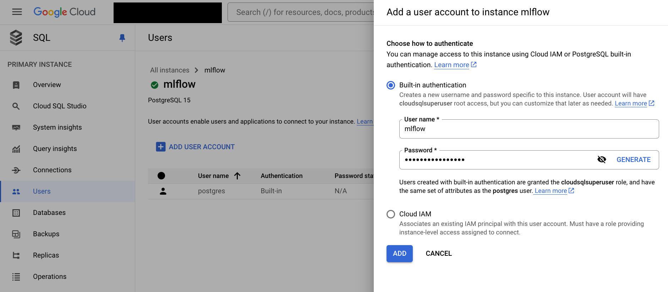This screenshot has height=292, width=668.
Task: Click ADD USER ACCOUNT
Action: (195, 147)
